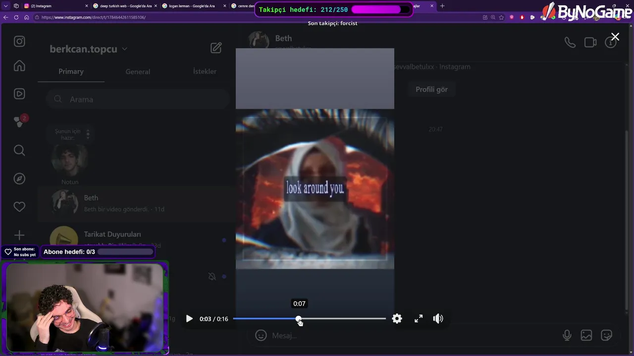Open Notifications heart in the sidebar
The width and height of the screenshot is (634, 356).
(19, 207)
